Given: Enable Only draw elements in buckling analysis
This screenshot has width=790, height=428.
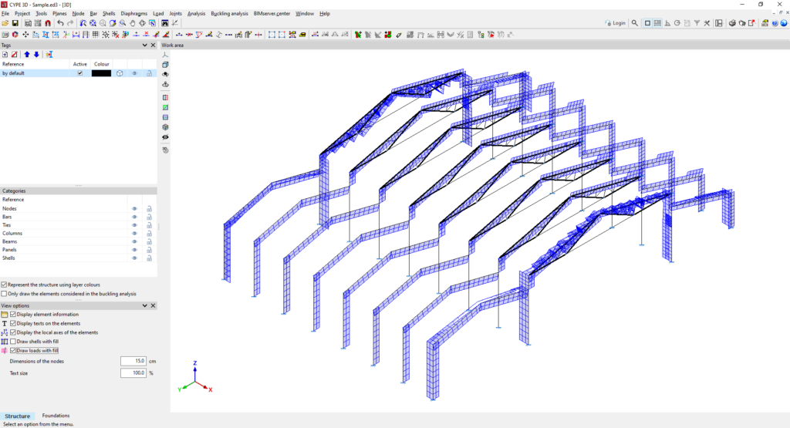Looking at the screenshot, I should (x=4, y=294).
